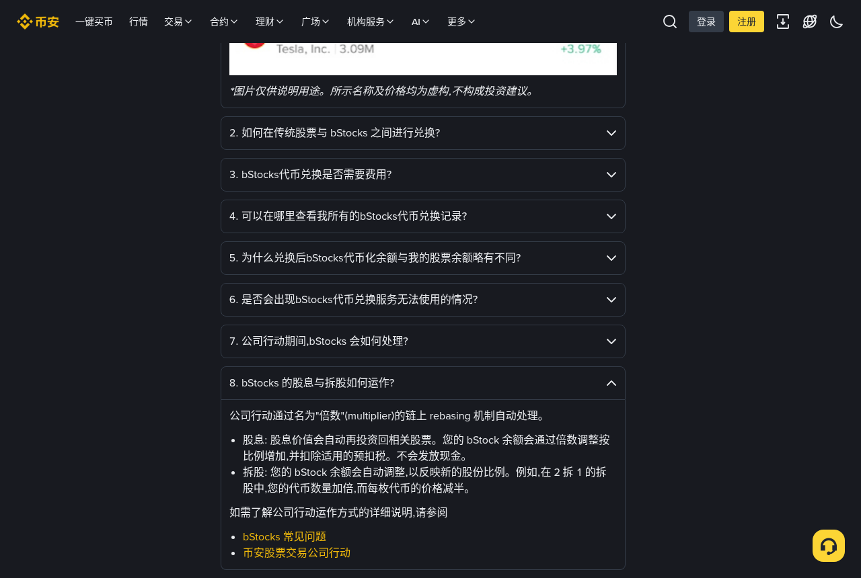Viewport: 861px width, 578px height.
Task: Open the 币安股票交易公司行动 link
Action: click(297, 552)
